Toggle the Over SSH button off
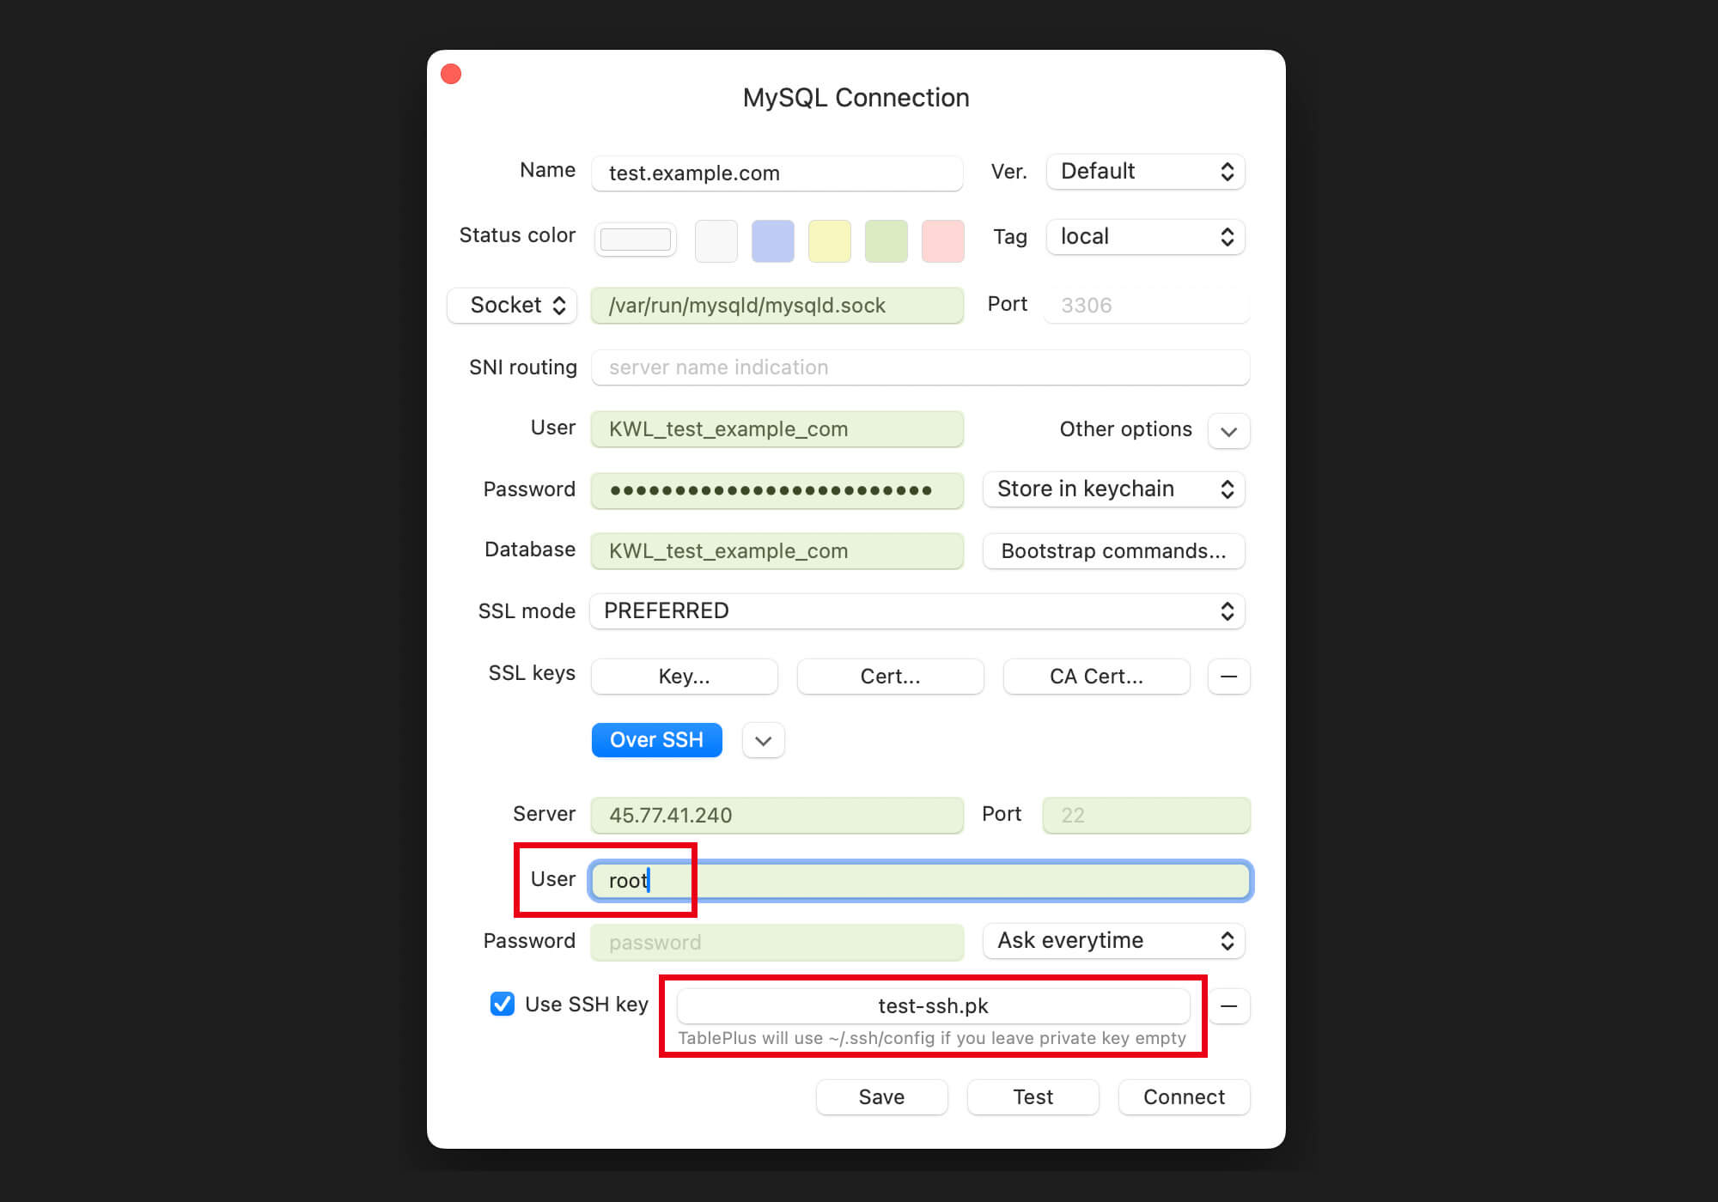 pos(656,740)
